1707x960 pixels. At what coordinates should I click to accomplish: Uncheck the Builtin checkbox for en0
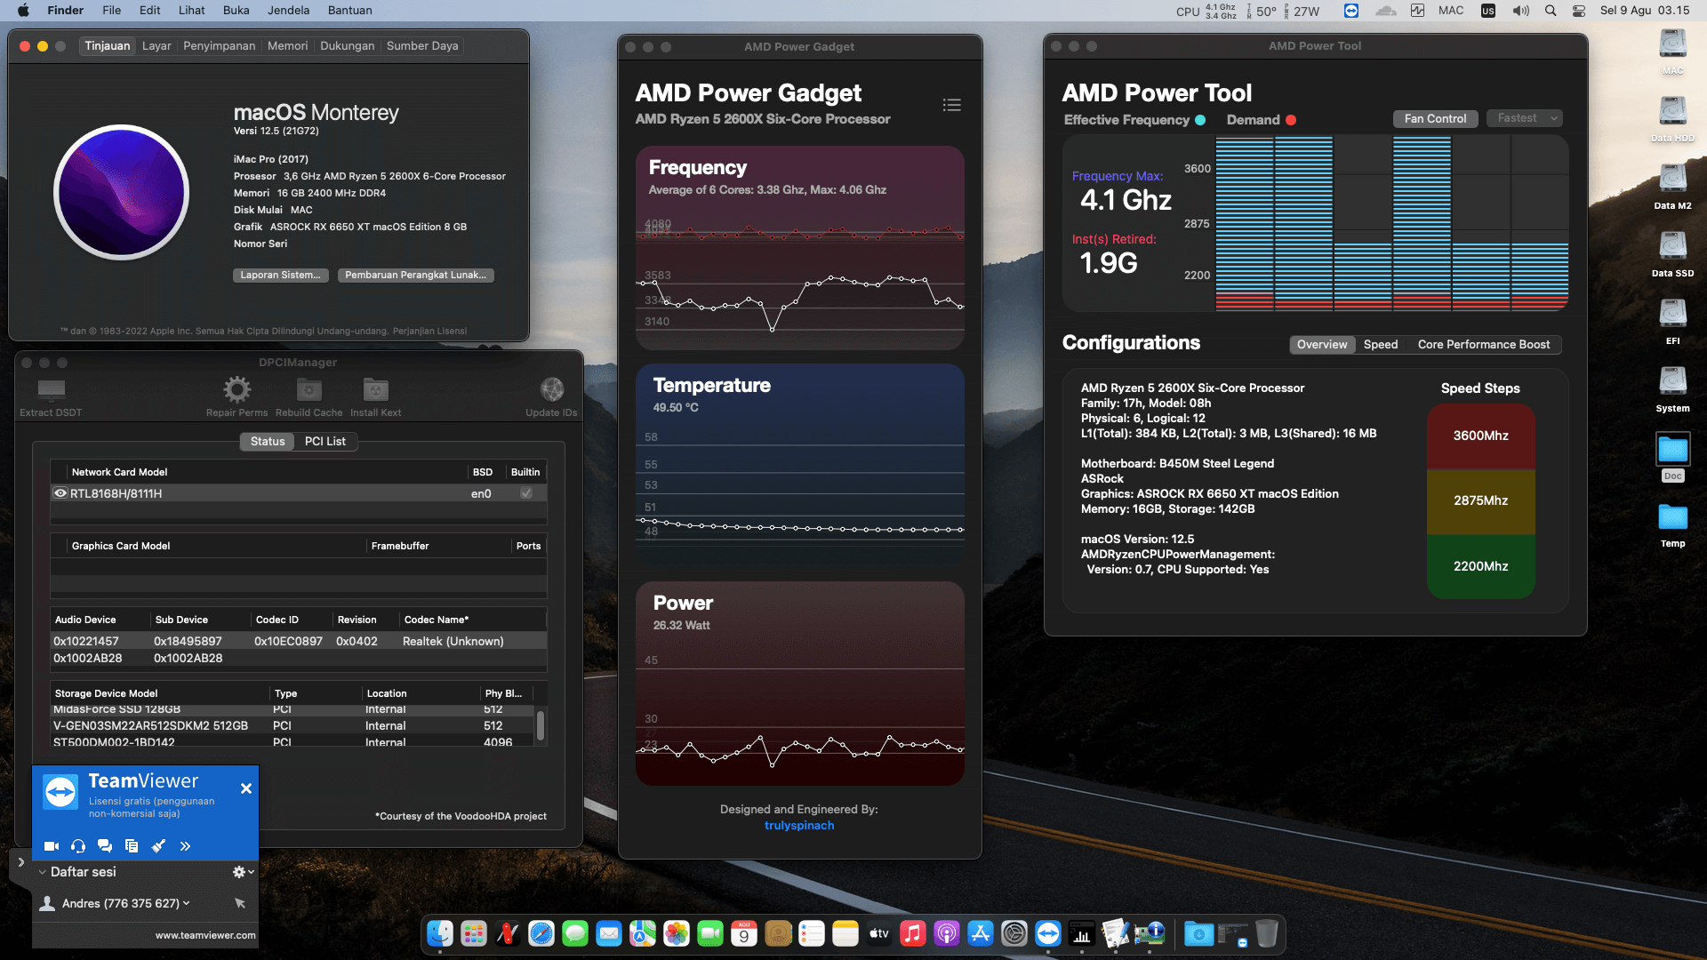(526, 492)
